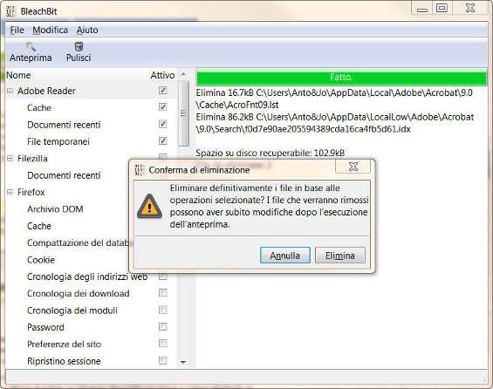Close the Conferma di eliminazione dialog

353,167
